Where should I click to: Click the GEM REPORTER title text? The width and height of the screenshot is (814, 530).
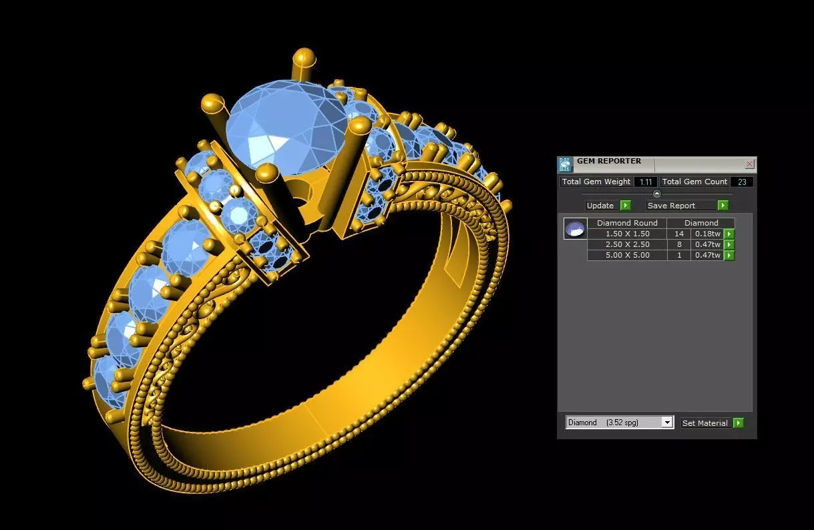click(609, 161)
